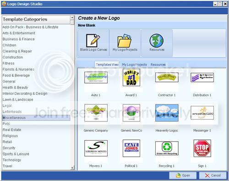The height and width of the screenshot is (181, 229).
Task: Switch to the My Logo Projects tab
Action: pyautogui.click(x=134, y=65)
